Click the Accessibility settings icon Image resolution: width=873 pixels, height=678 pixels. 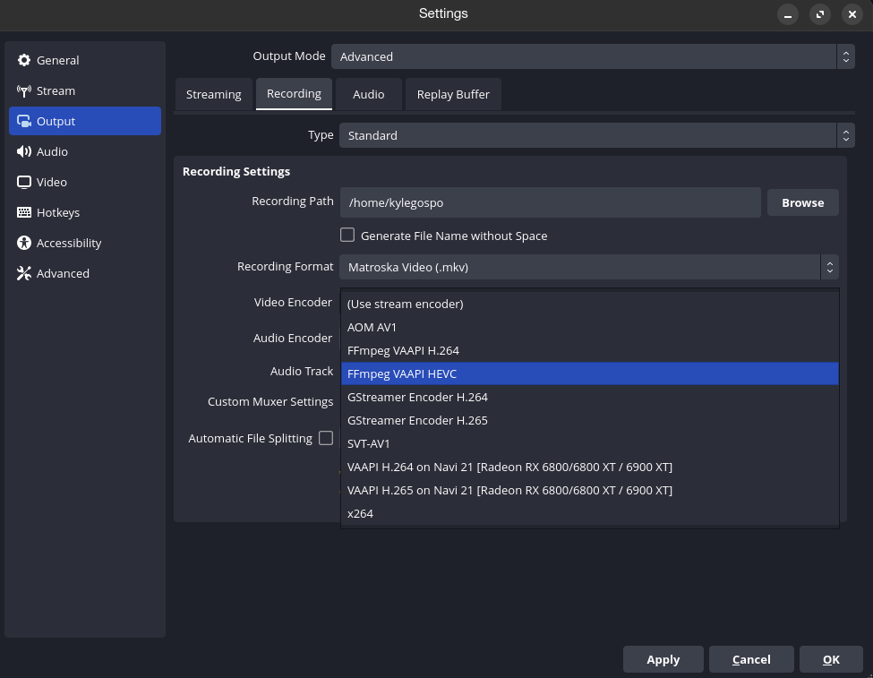[24, 243]
